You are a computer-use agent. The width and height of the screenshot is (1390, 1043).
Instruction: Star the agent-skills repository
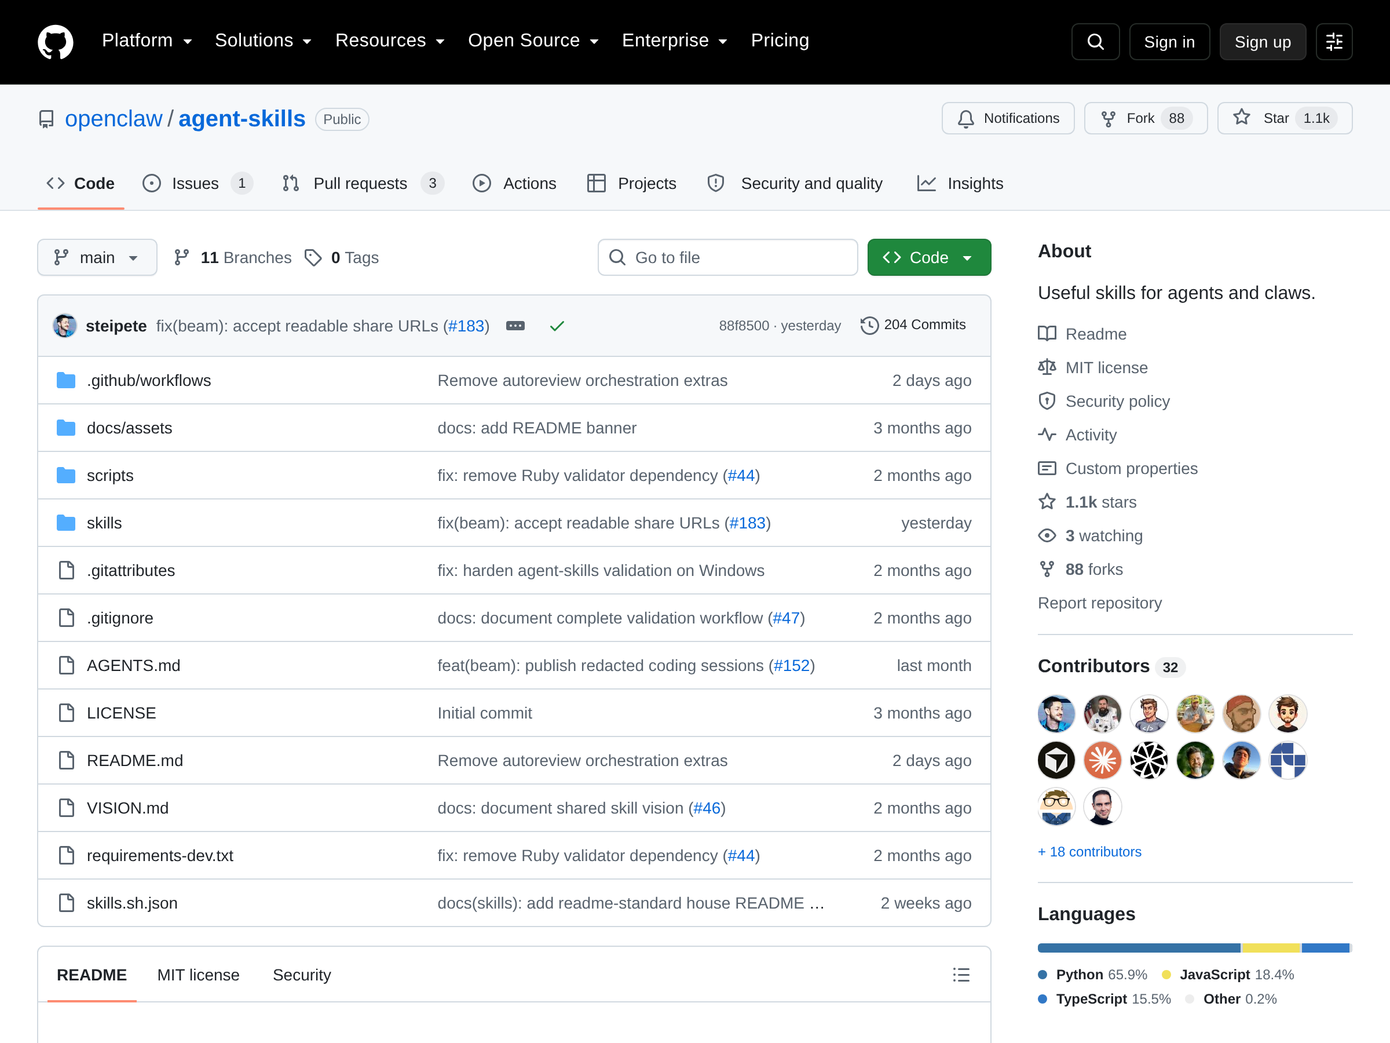(1285, 118)
